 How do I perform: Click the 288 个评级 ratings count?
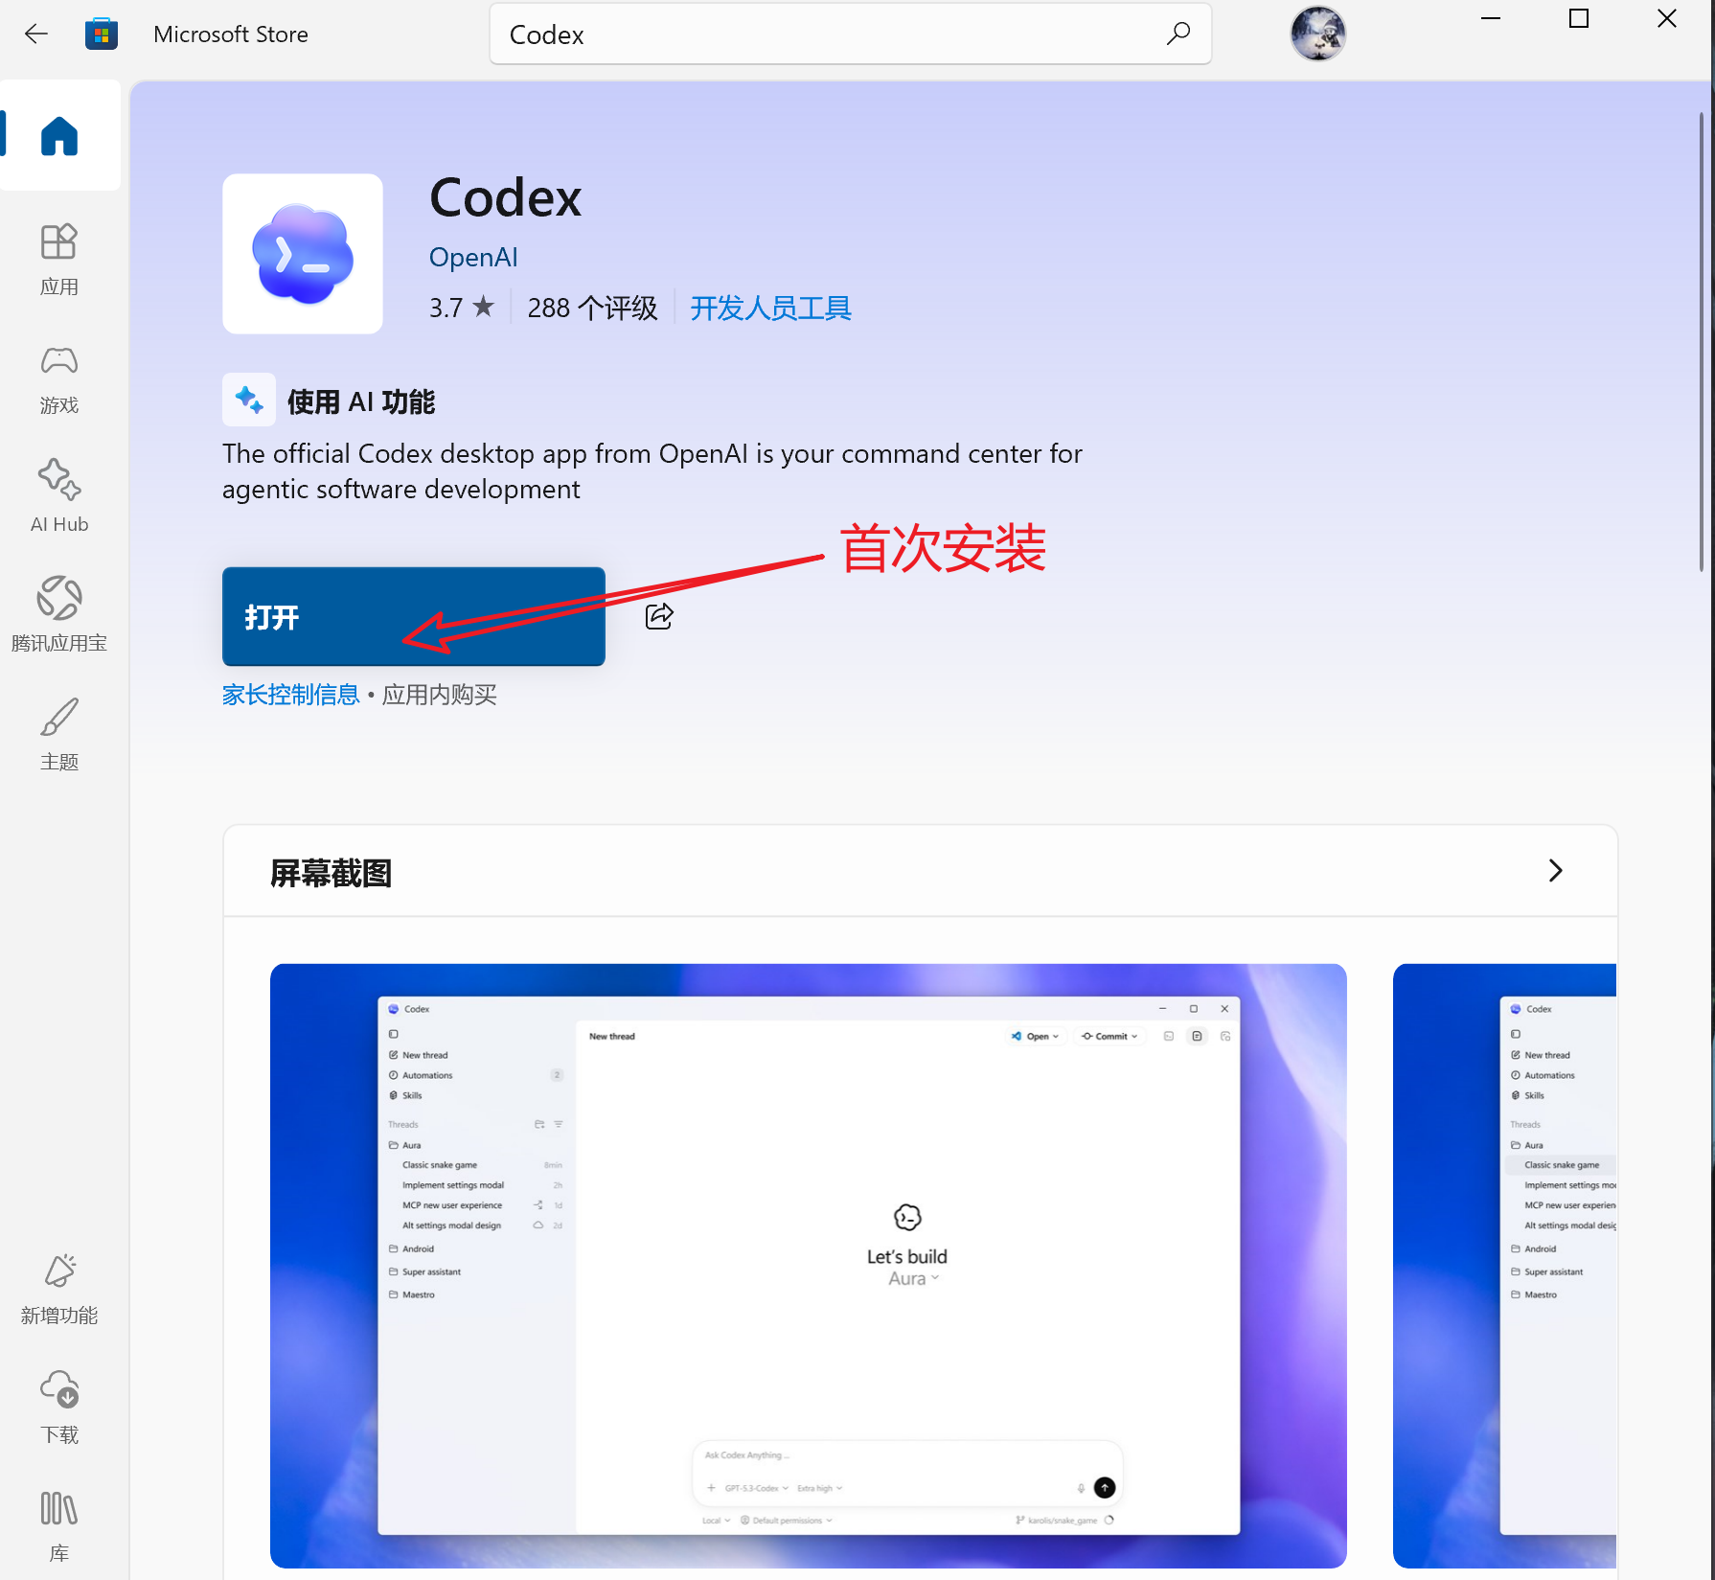point(592,308)
